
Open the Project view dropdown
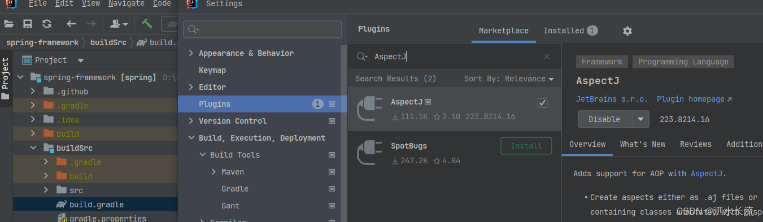pyautogui.click(x=81, y=60)
